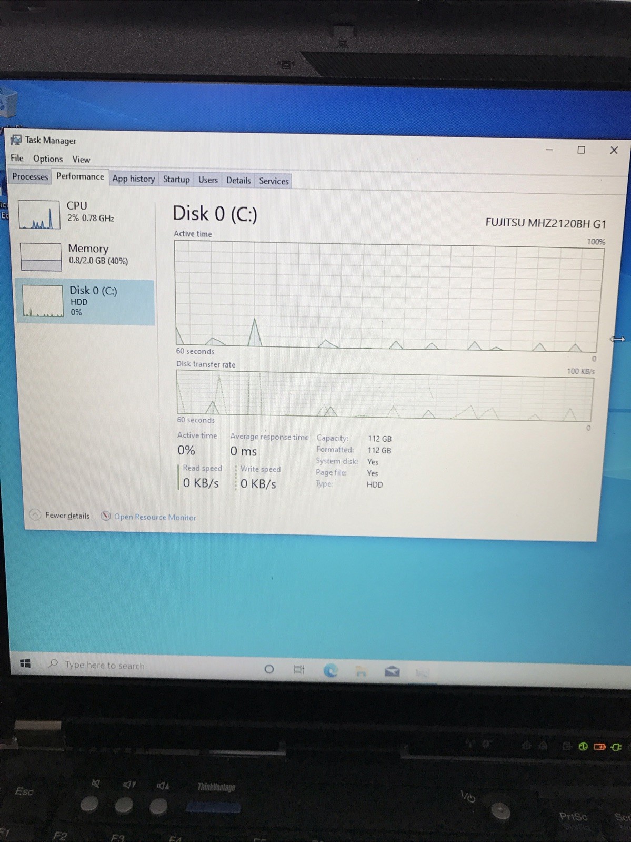Click Fewer details
The height and width of the screenshot is (842, 631).
tap(67, 516)
